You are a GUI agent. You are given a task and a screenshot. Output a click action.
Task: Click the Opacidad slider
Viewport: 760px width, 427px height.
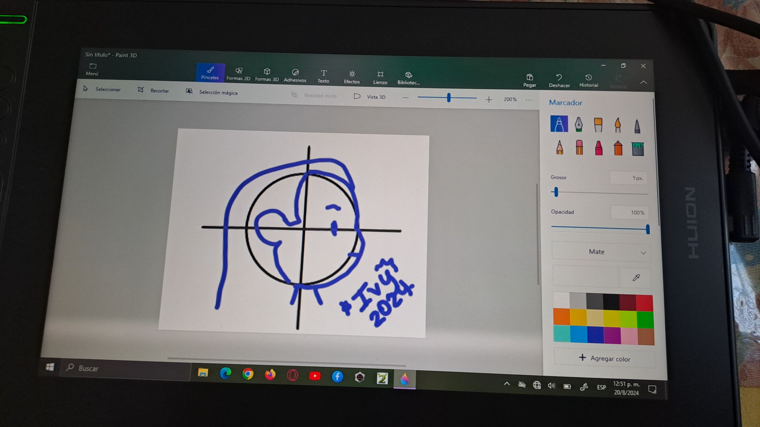pyautogui.click(x=600, y=228)
